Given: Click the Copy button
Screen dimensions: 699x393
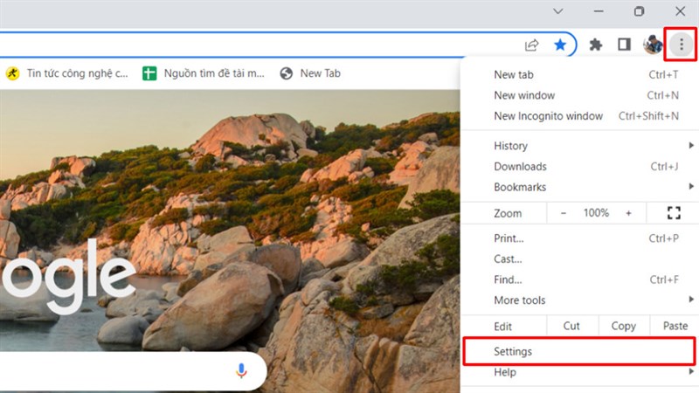Looking at the screenshot, I should coord(624,326).
